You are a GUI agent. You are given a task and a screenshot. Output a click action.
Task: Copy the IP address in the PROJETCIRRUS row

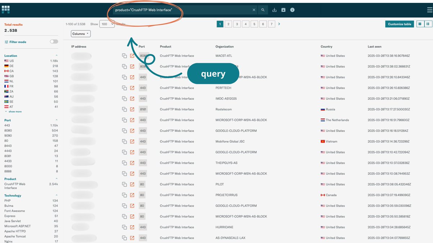pos(124,195)
